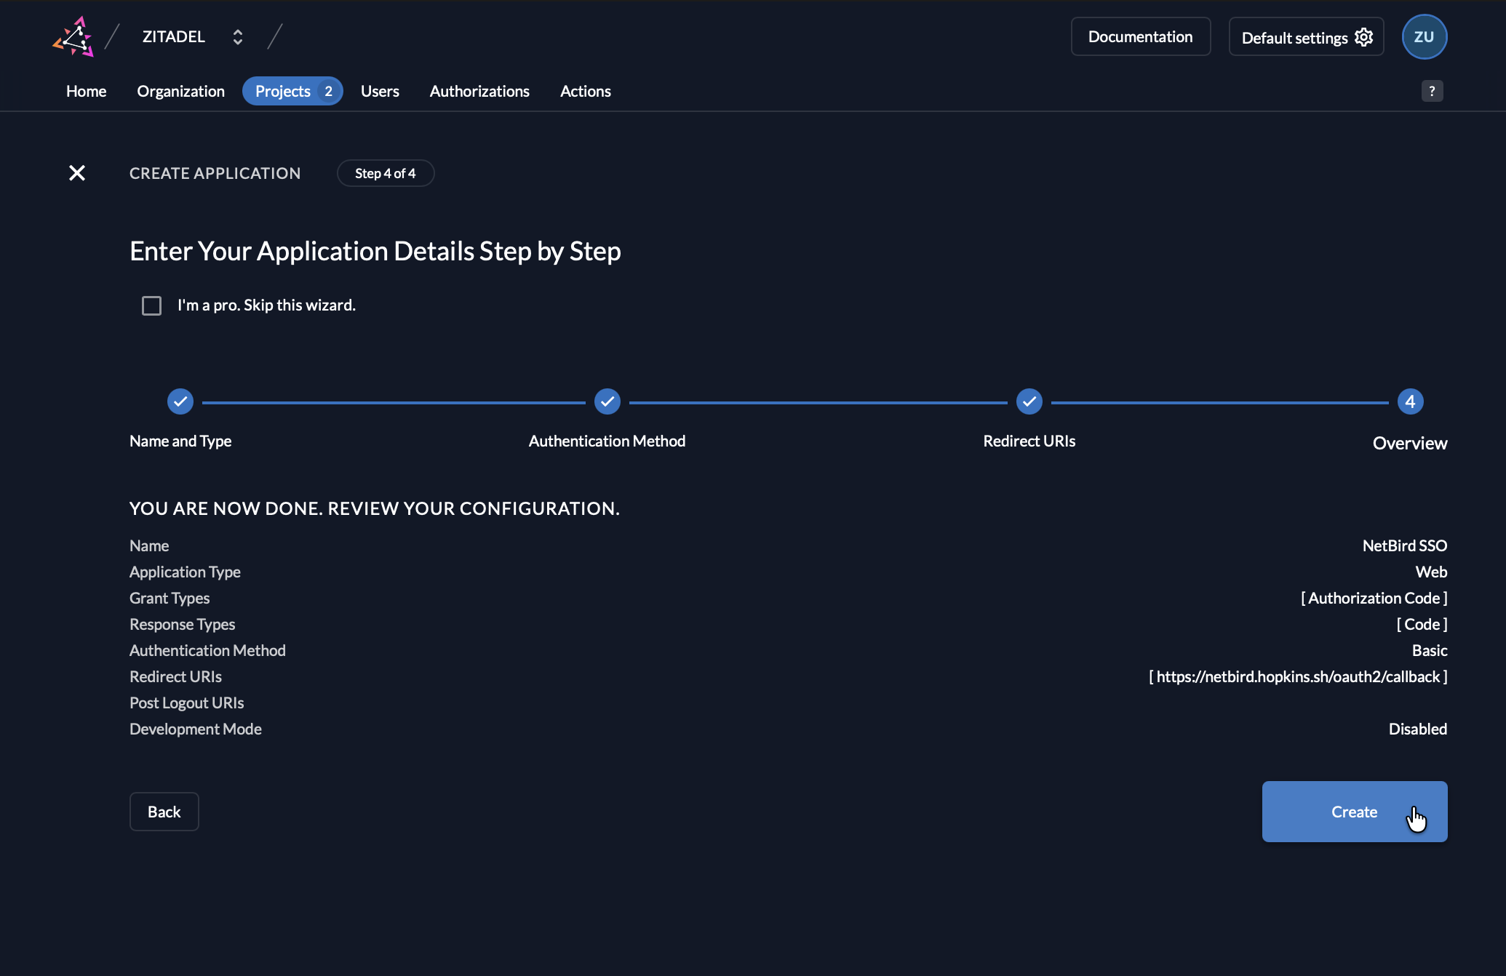Open the Documentation page
Viewport: 1506px width, 976px height.
(1140, 36)
